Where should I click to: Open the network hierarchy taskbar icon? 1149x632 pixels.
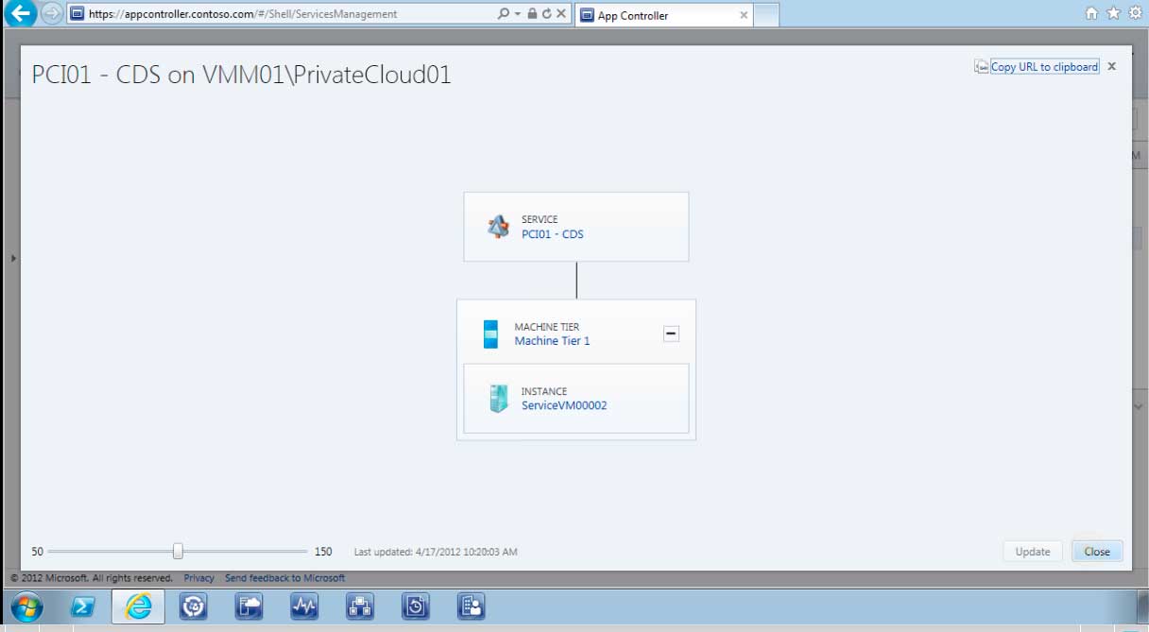(x=360, y=606)
